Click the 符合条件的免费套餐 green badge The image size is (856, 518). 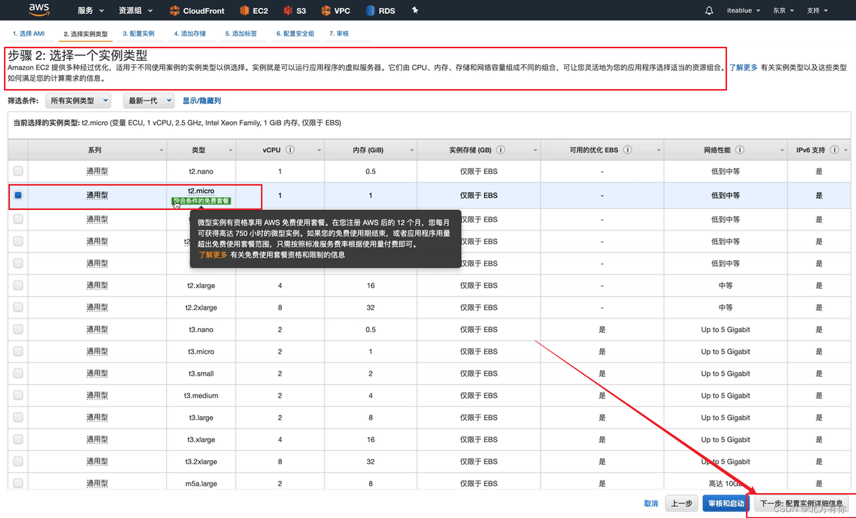click(x=201, y=201)
